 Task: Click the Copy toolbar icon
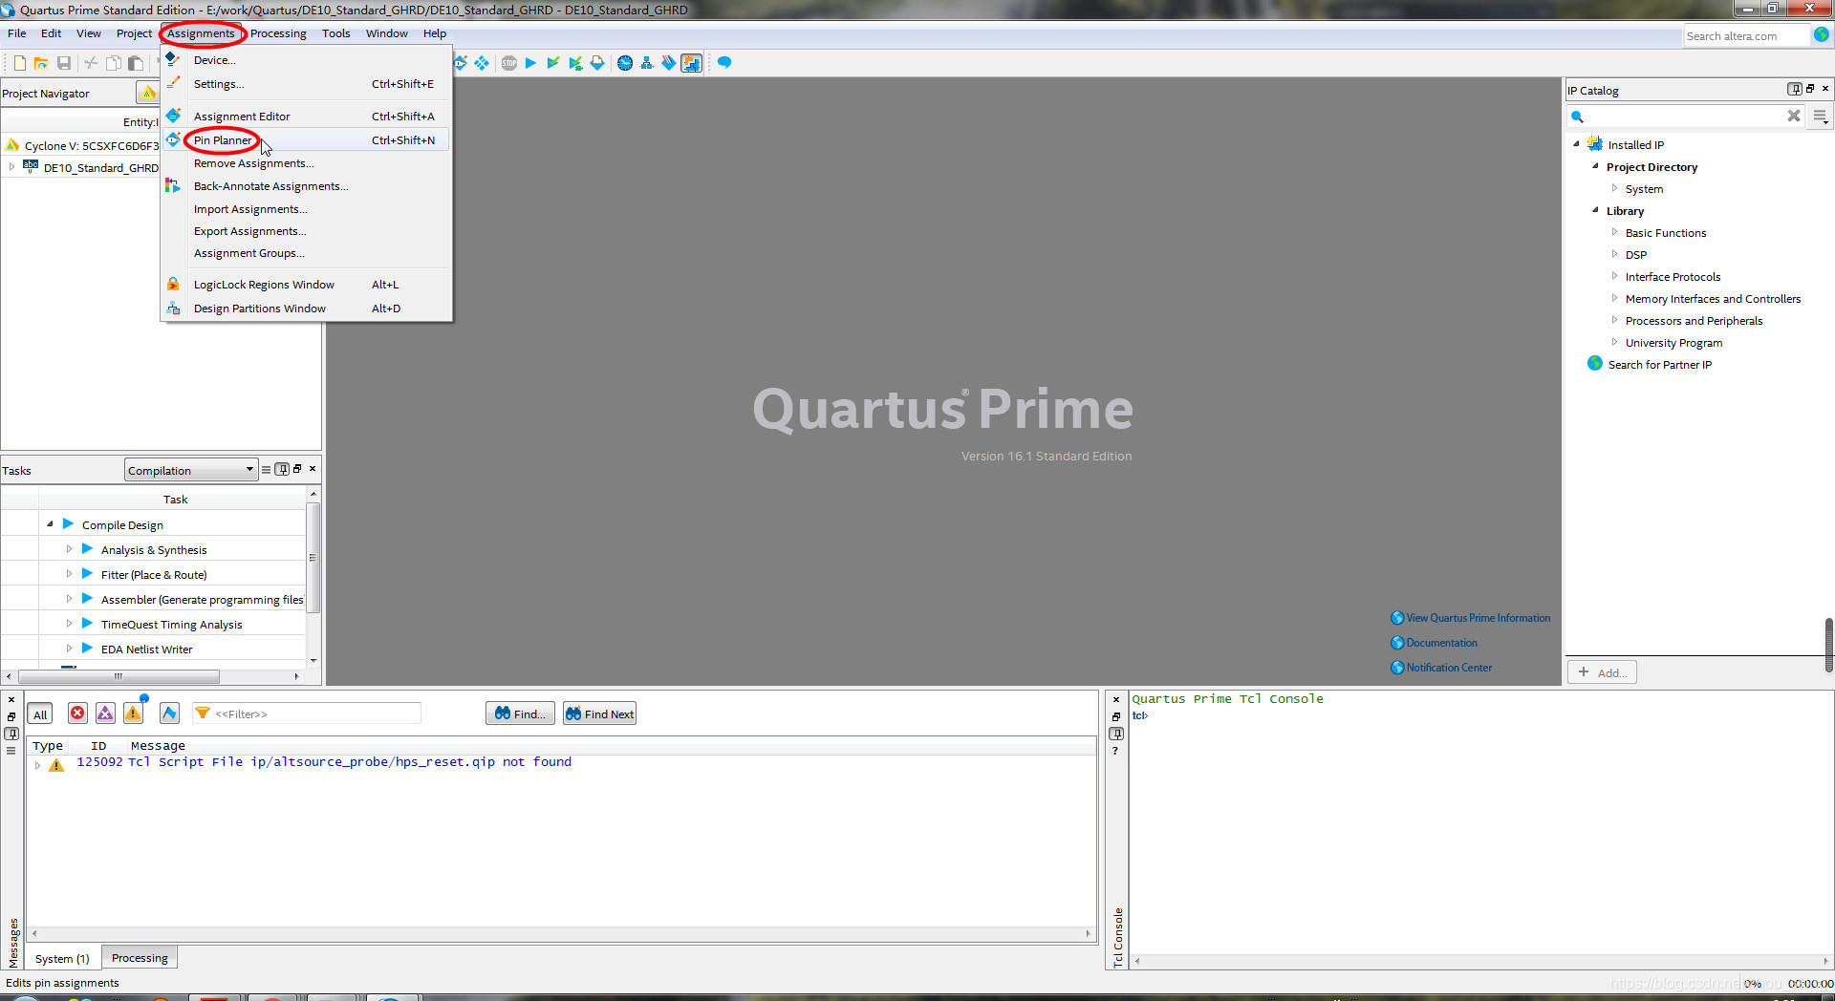point(113,63)
